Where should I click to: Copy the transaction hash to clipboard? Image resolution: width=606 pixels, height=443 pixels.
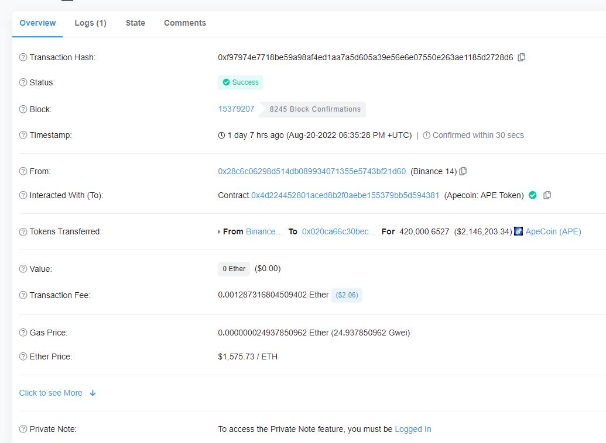522,57
